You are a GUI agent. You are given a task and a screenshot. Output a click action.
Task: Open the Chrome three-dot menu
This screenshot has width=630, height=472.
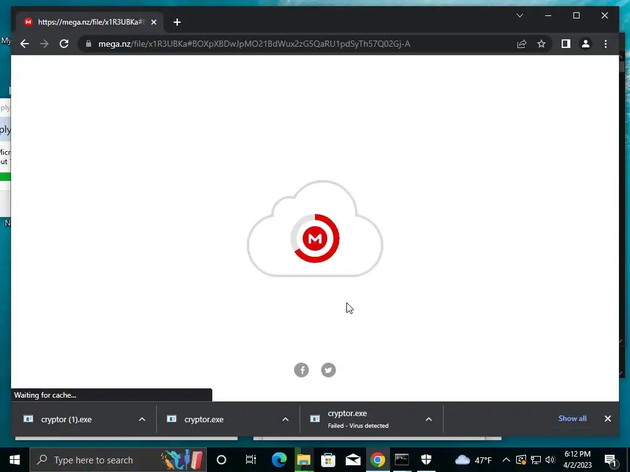605,44
